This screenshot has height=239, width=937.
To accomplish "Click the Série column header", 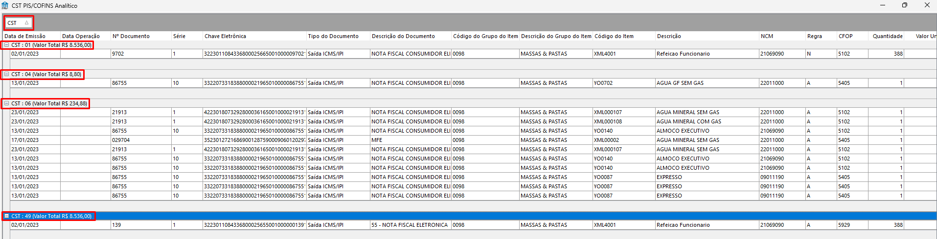I will [187, 36].
